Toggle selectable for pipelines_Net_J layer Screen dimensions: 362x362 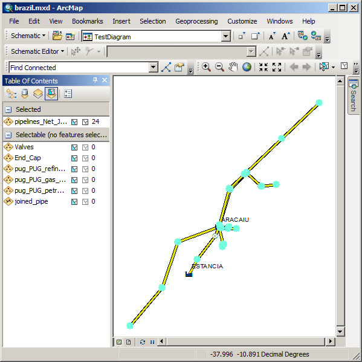pos(74,122)
